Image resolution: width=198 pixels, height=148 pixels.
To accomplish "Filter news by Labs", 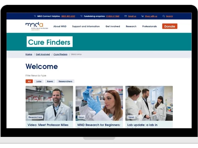I will coord(39,81).
